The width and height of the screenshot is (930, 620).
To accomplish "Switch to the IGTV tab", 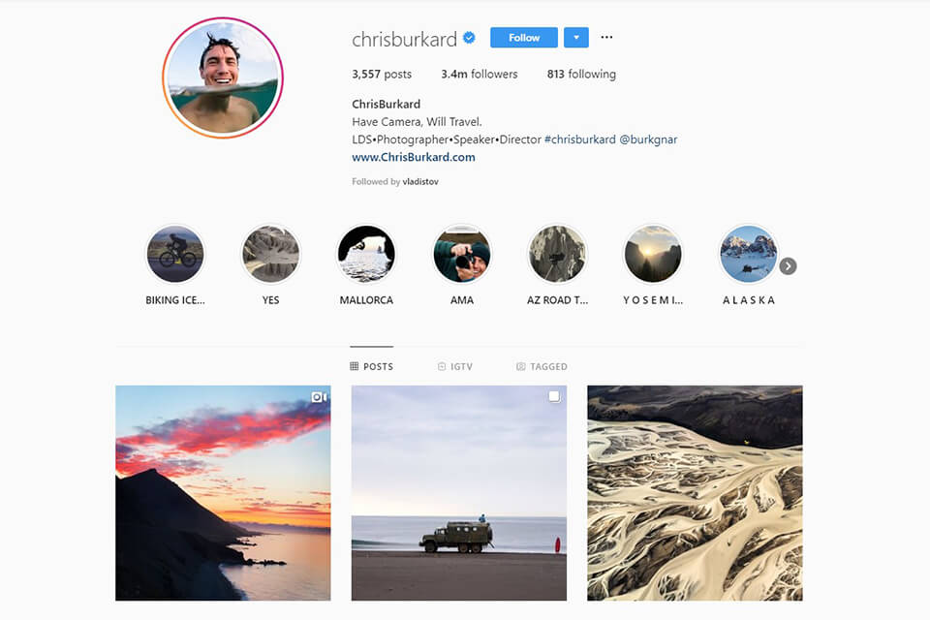I will pos(455,366).
